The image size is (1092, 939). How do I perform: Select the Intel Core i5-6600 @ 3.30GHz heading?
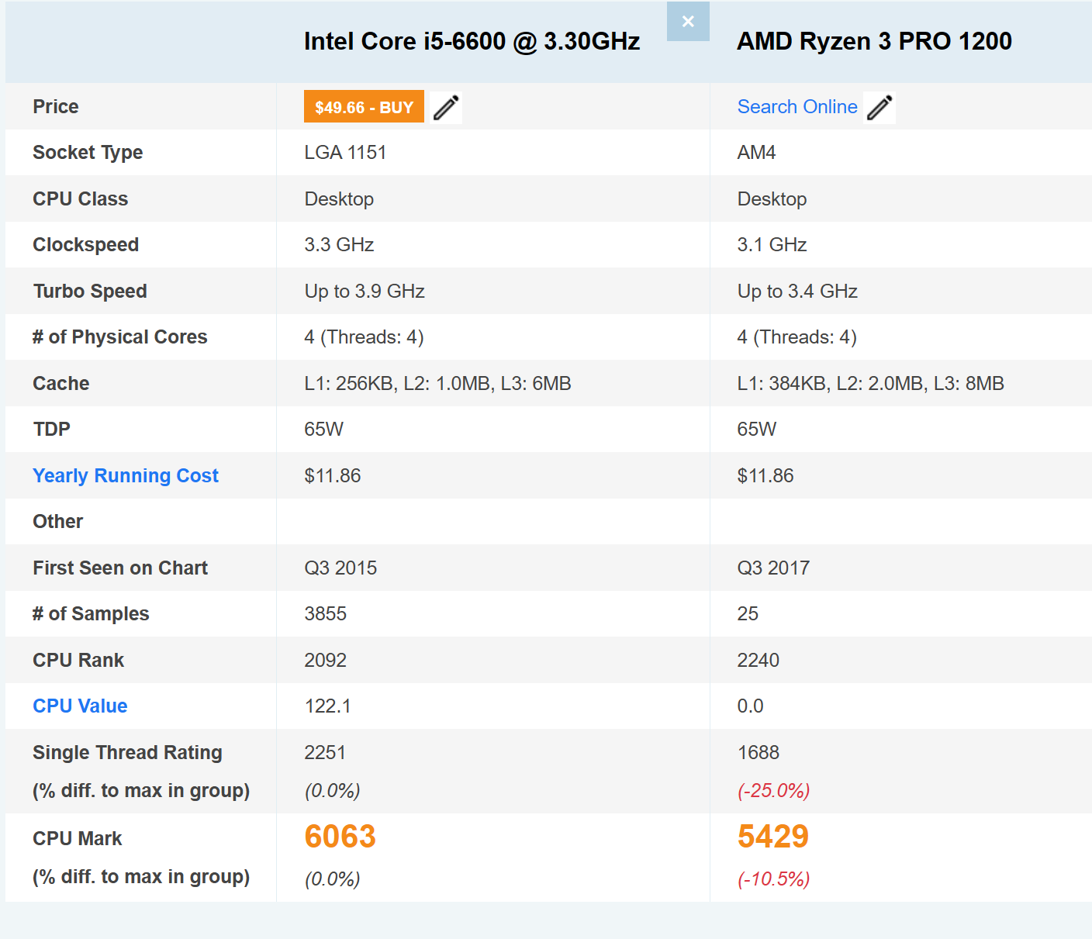472,41
